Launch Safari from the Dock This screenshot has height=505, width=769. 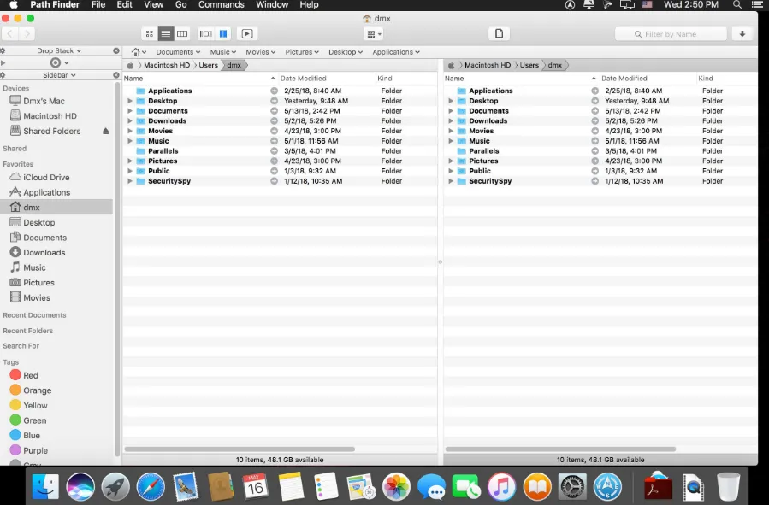[151, 487]
